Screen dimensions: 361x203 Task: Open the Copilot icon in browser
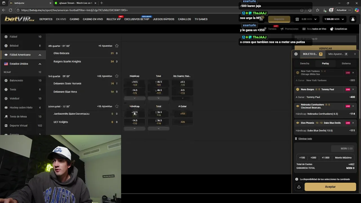357,10
